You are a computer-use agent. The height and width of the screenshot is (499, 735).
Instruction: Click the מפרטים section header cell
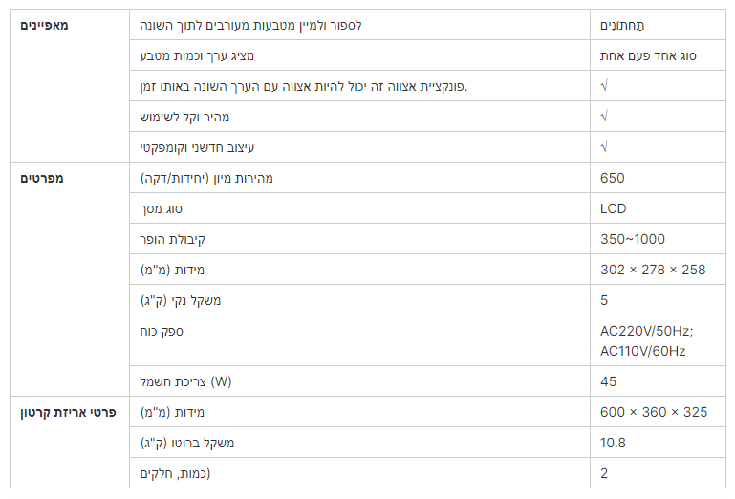point(70,279)
